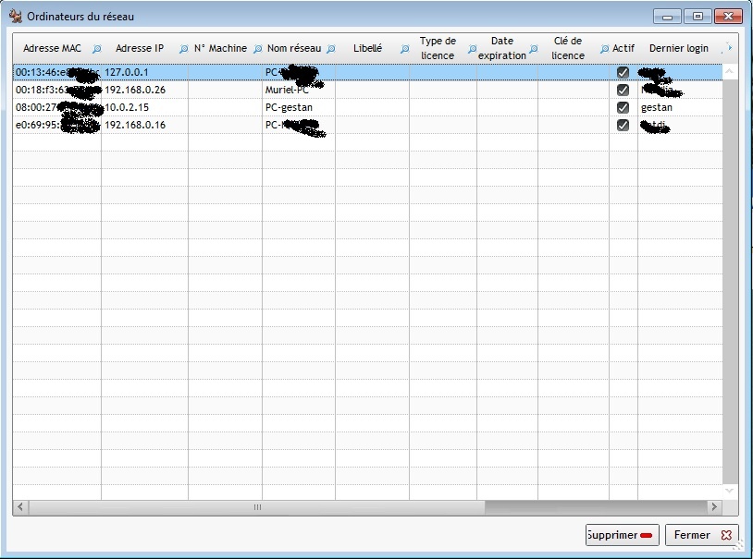This screenshot has width=753, height=559.
Task: Uncheck Actif checkbox for 127.0.0.1 row
Action: click(x=623, y=72)
